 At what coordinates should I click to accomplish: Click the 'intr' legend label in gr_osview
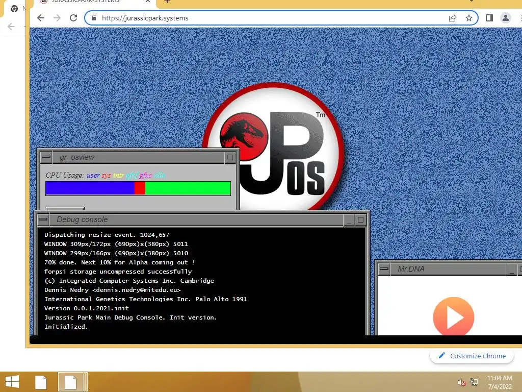pos(118,176)
